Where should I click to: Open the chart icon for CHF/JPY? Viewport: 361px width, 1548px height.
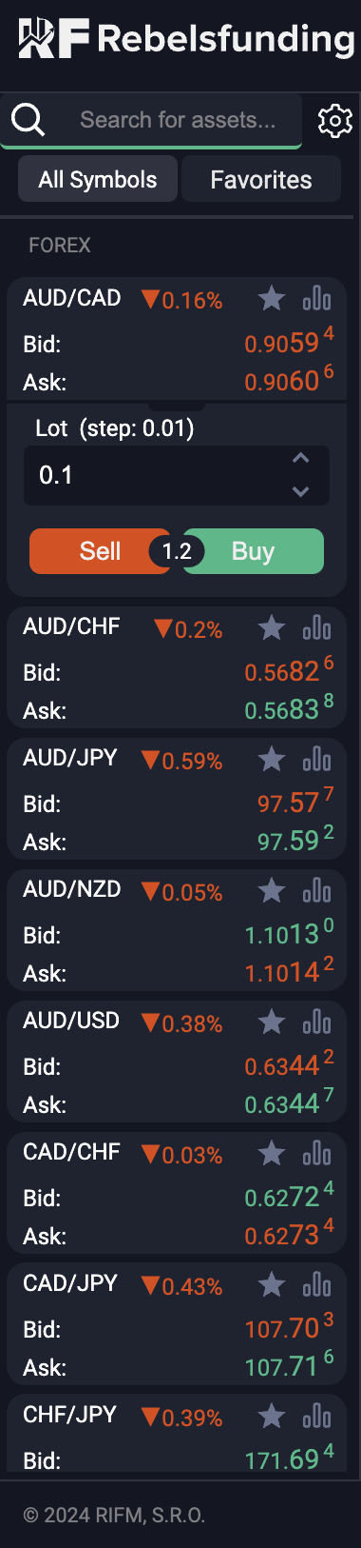coord(316,1416)
